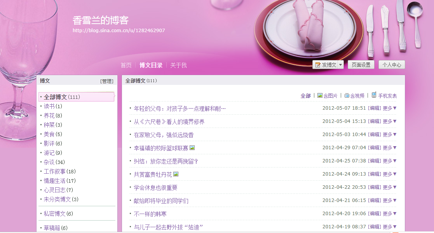
Task: Open 私密博文 (6) private posts
Action: pyautogui.click(x=58, y=214)
